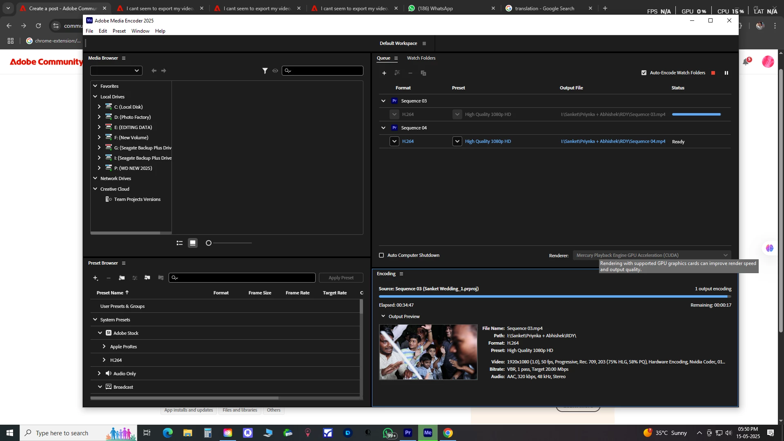Stop the queue with red stop button

(x=713, y=73)
